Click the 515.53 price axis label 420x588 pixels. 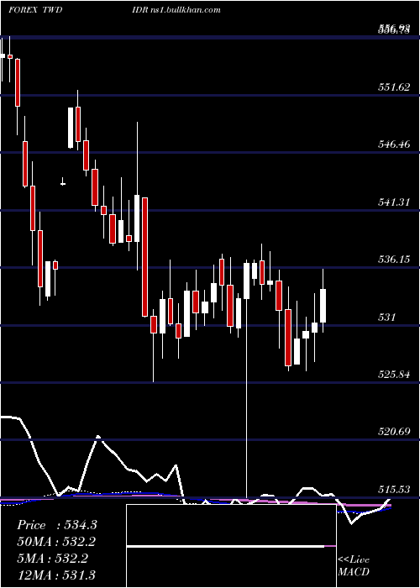(394, 490)
